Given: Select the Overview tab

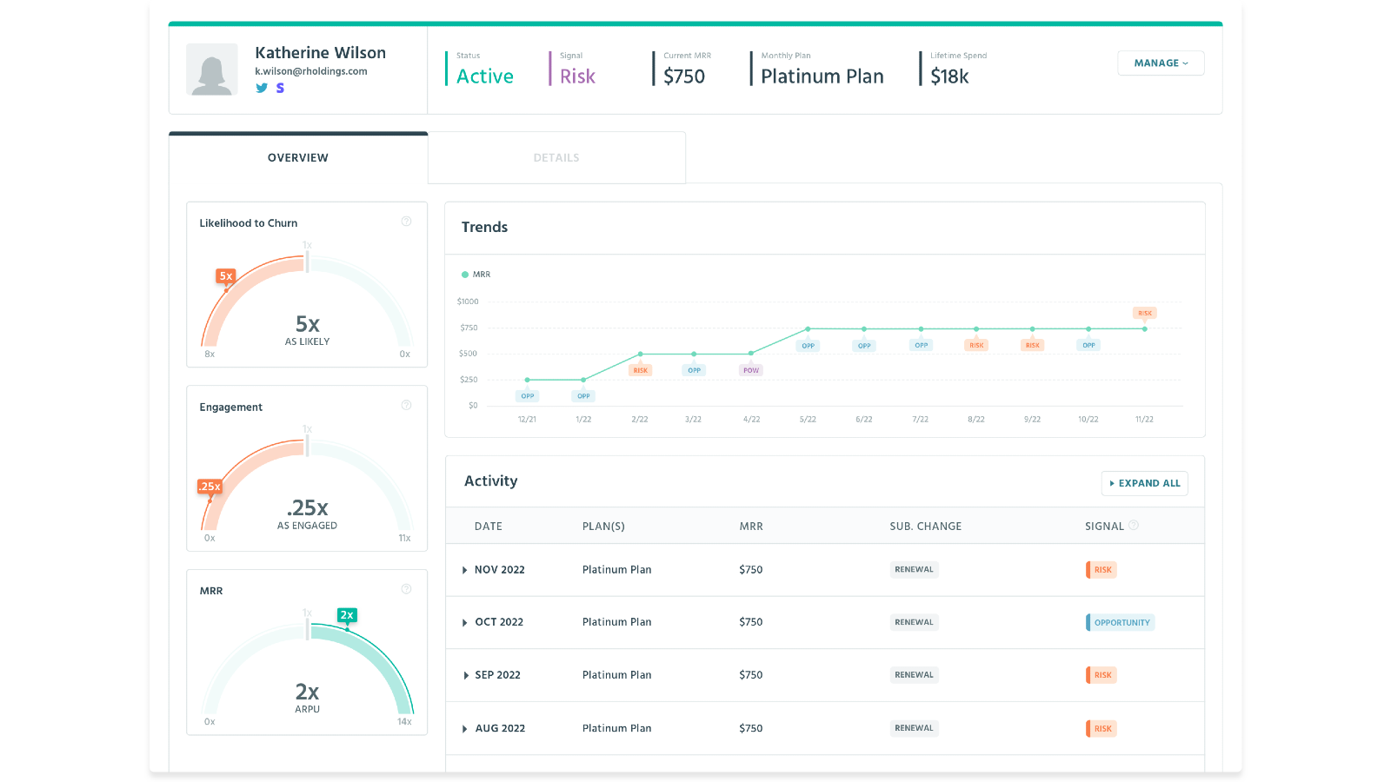Looking at the screenshot, I should point(298,158).
